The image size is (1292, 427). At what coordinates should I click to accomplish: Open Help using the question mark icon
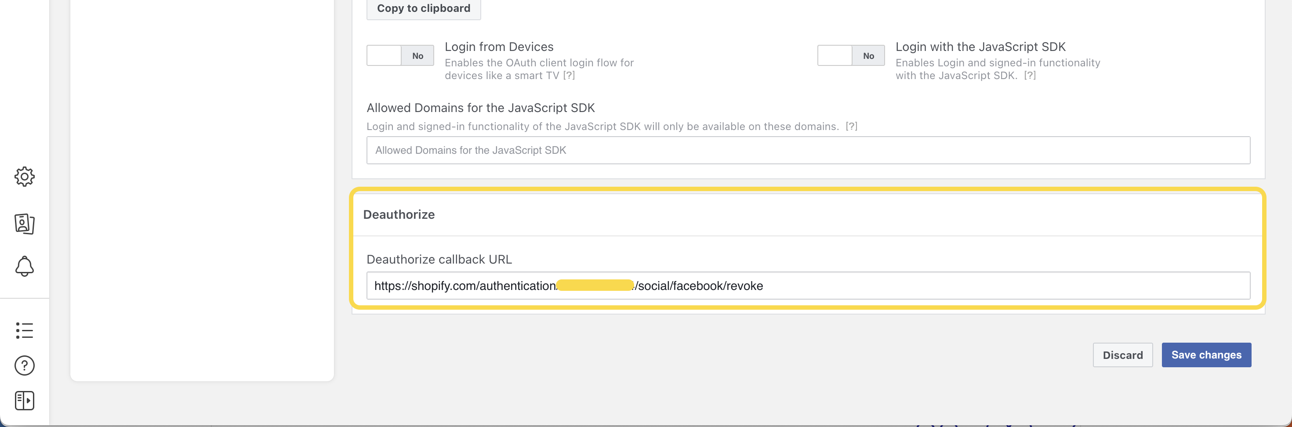pos(25,365)
